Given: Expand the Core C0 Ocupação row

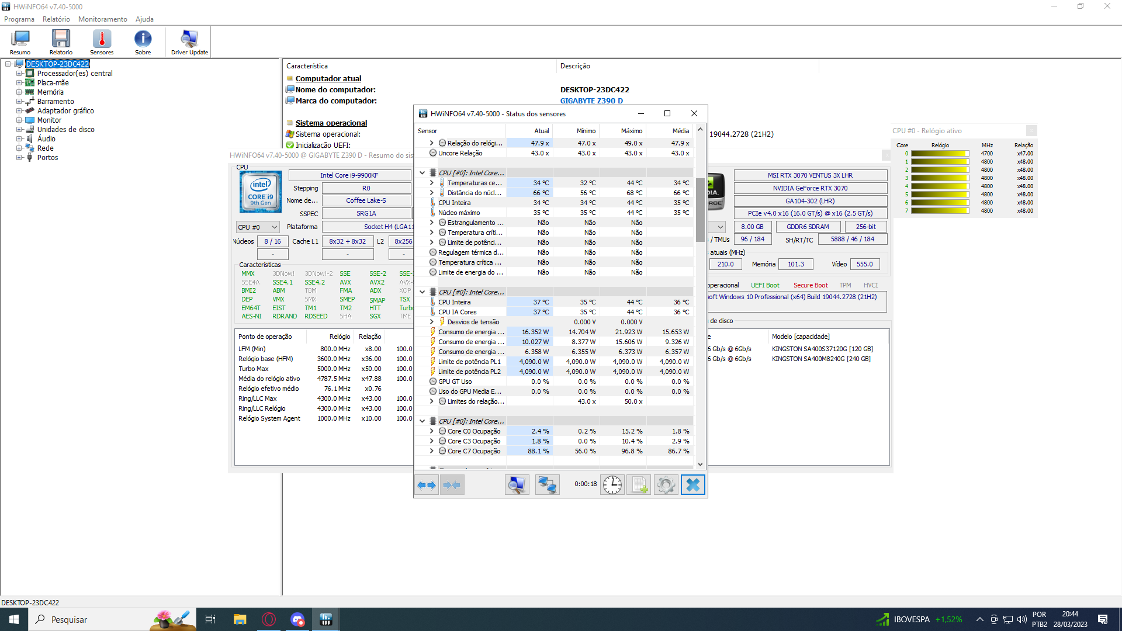Looking at the screenshot, I should [x=432, y=431].
